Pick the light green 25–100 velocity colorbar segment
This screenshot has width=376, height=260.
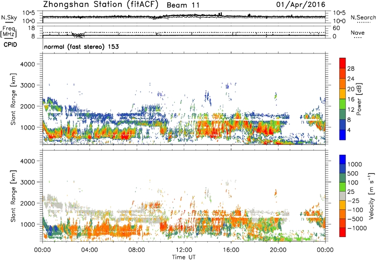click(x=343, y=187)
